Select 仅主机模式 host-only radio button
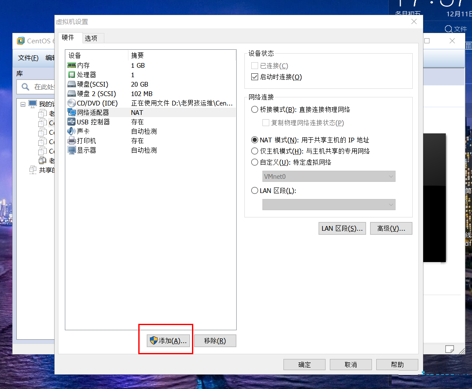Screen dimensions: 472x389 click(x=255, y=151)
